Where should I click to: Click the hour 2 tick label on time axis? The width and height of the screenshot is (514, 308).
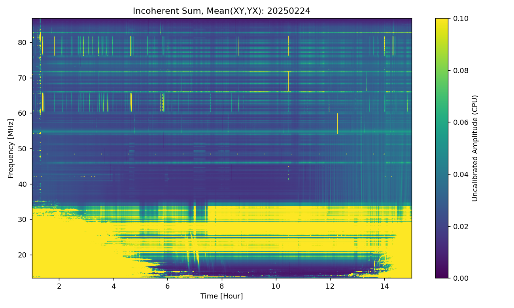(x=59, y=286)
